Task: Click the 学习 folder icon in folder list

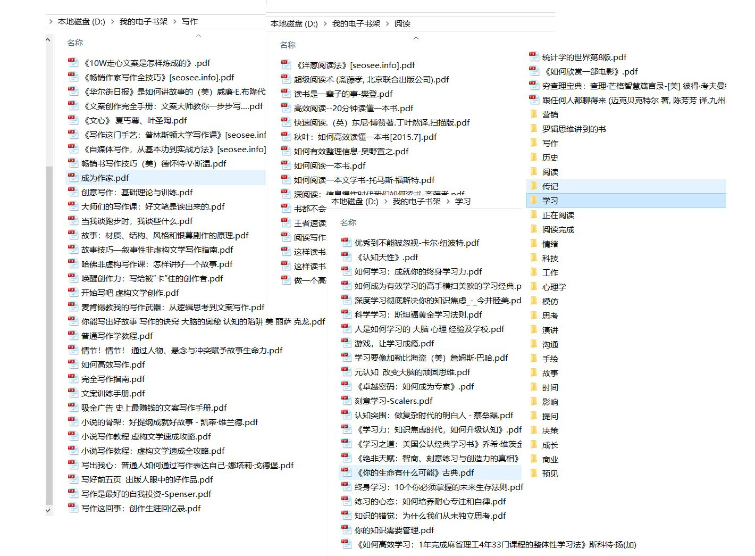Action: (534, 201)
